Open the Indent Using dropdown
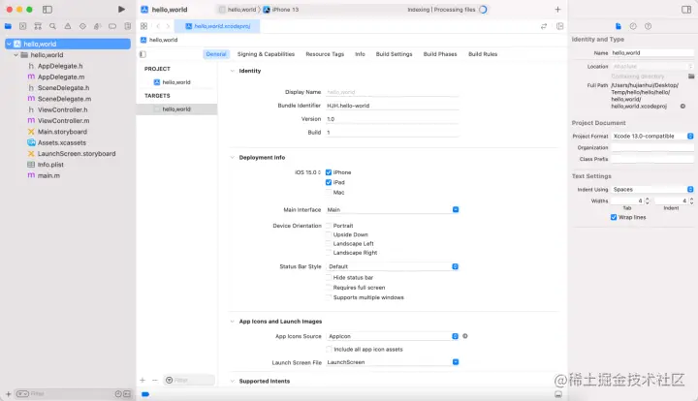Screen dimensions: 698x401 tap(652, 190)
